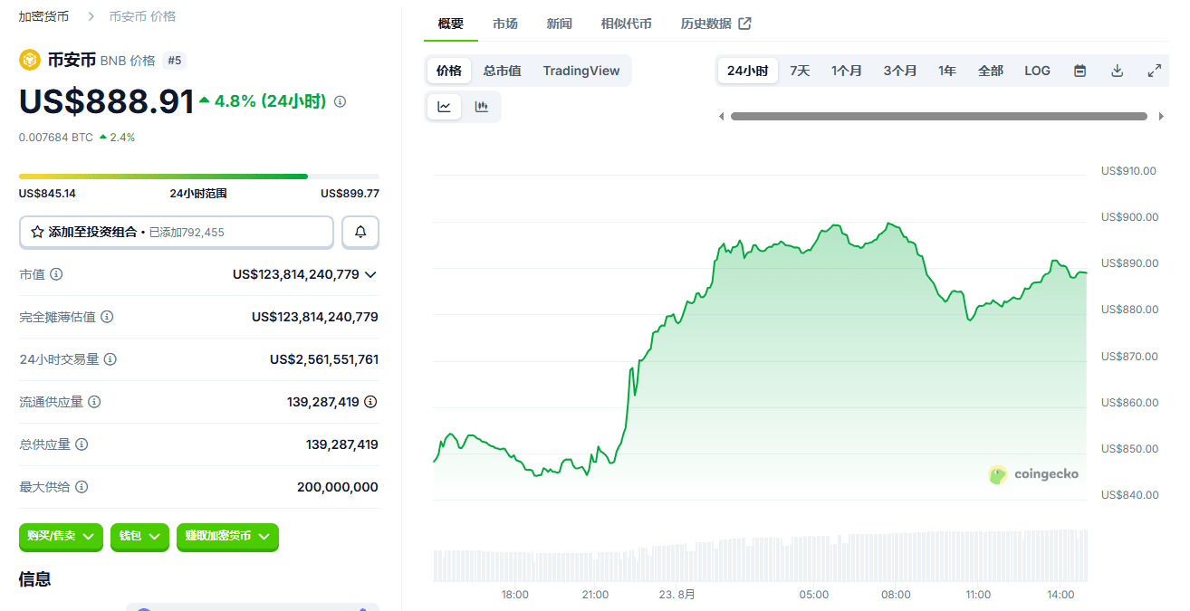Click the 200,000,000 max supply value
1190x611 pixels.
(338, 487)
